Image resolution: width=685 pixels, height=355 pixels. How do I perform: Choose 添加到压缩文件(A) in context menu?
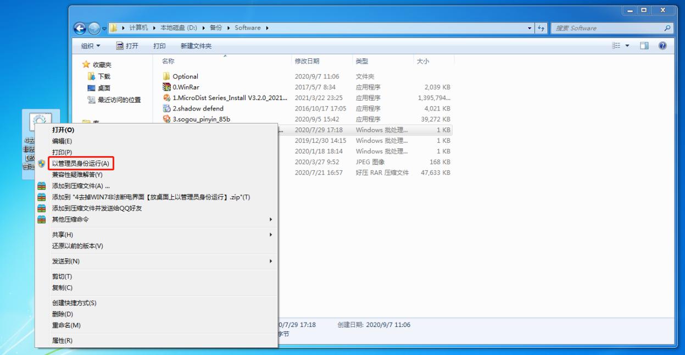click(x=81, y=186)
